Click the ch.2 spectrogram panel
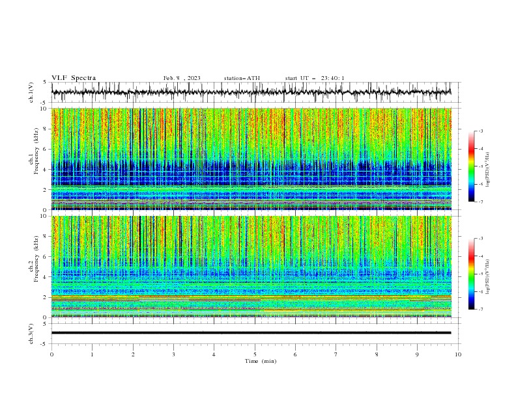This screenshot has height=398, width=516. tap(251, 267)
